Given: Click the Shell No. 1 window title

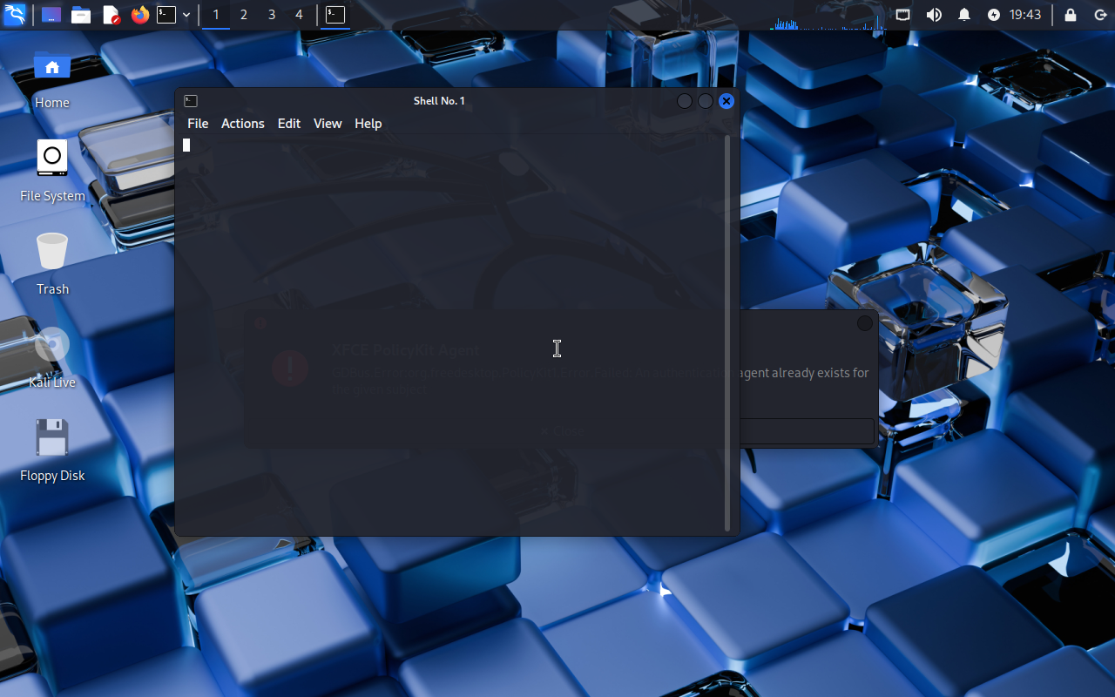Looking at the screenshot, I should tap(439, 101).
